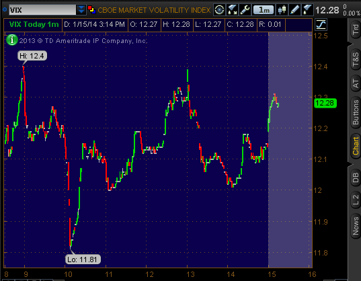Open the T&S side tab
Viewport: 361px width, 281px height.
coord(355,59)
